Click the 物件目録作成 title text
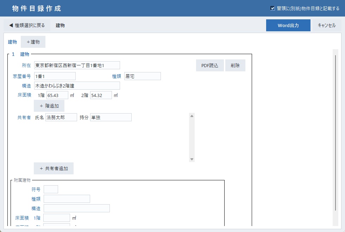Viewport: 345px width, 232px height. point(37,8)
